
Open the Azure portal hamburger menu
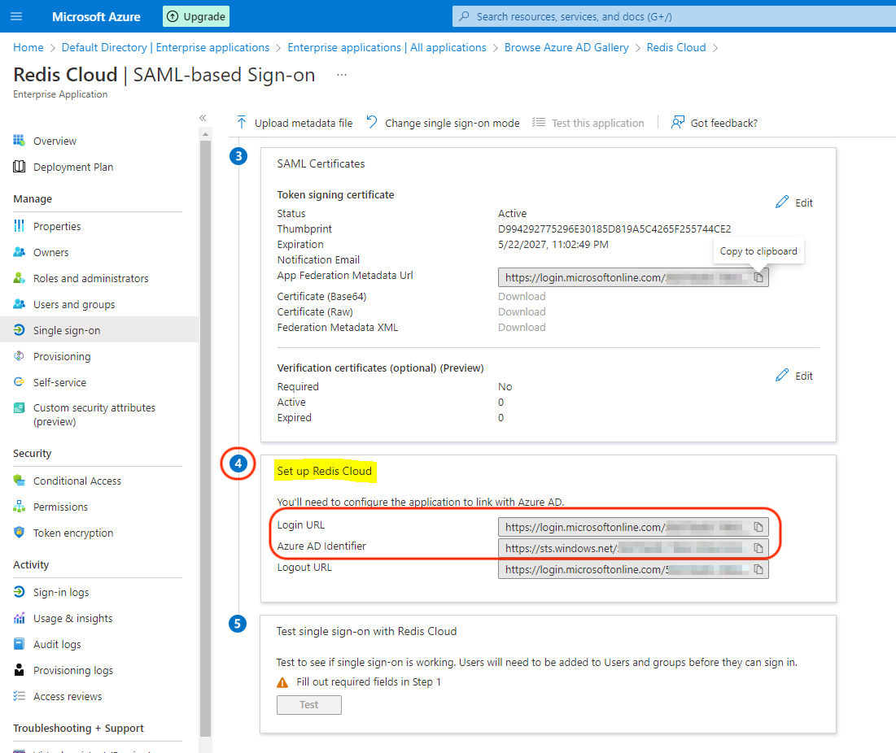point(16,16)
